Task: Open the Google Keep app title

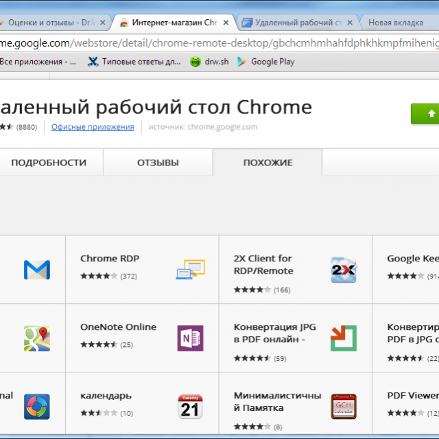Action: pyautogui.click(x=413, y=259)
